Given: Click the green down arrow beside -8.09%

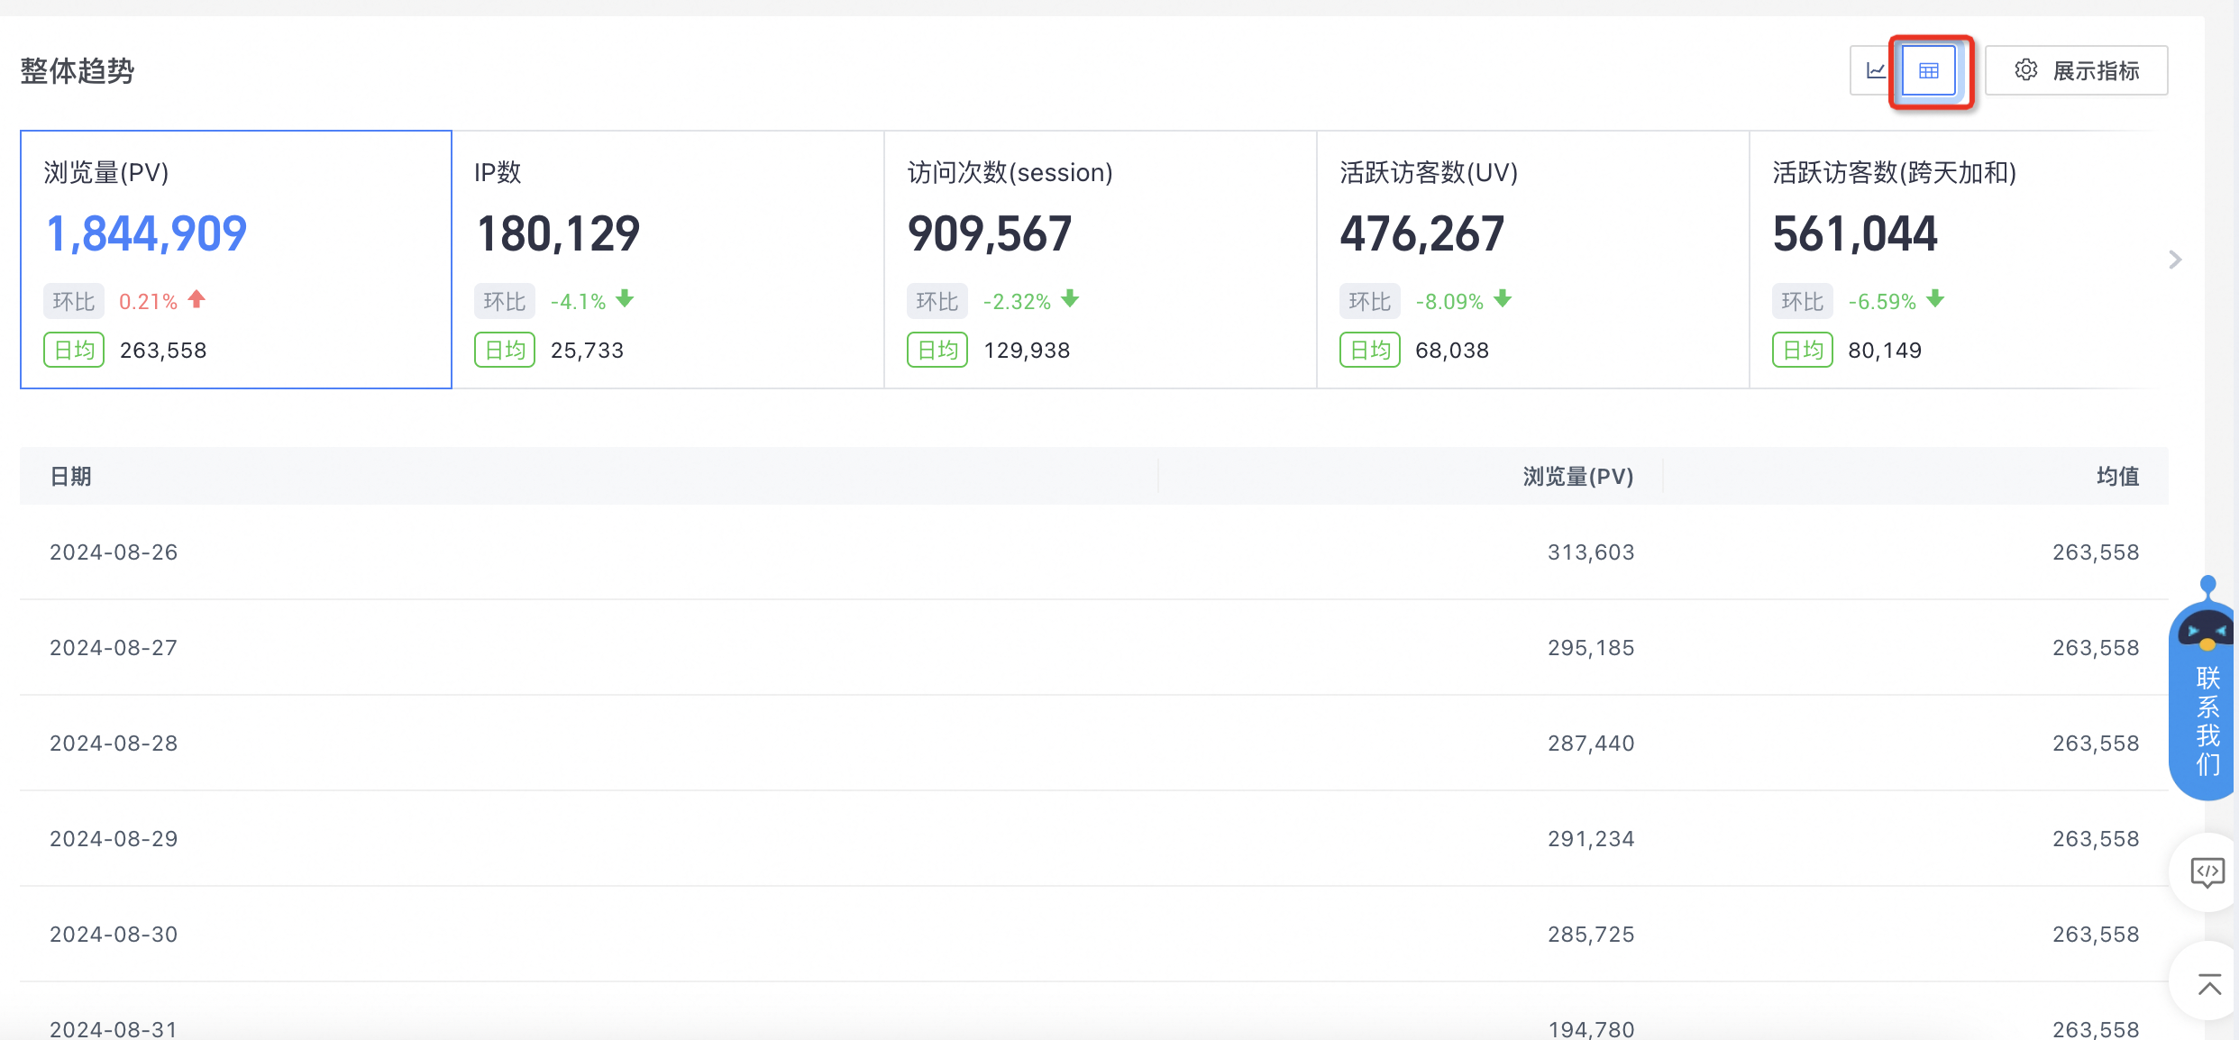Looking at the screenshot, I should [x=1503, y=299].
